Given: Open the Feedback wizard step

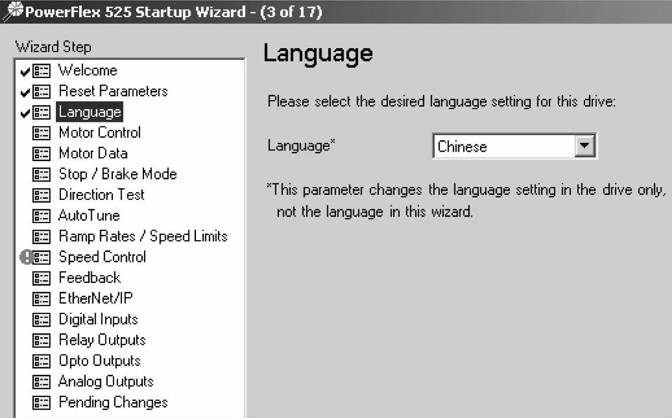Looking at the screenshot, I should pos(90,278).
